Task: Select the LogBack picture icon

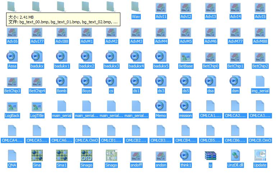Action: (12, 107)
